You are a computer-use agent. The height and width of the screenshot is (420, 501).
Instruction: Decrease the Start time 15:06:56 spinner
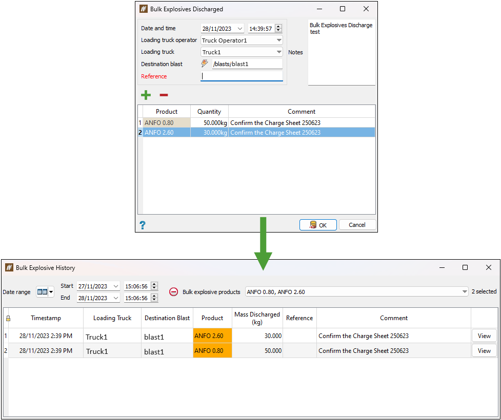click(x=154, y=288)
